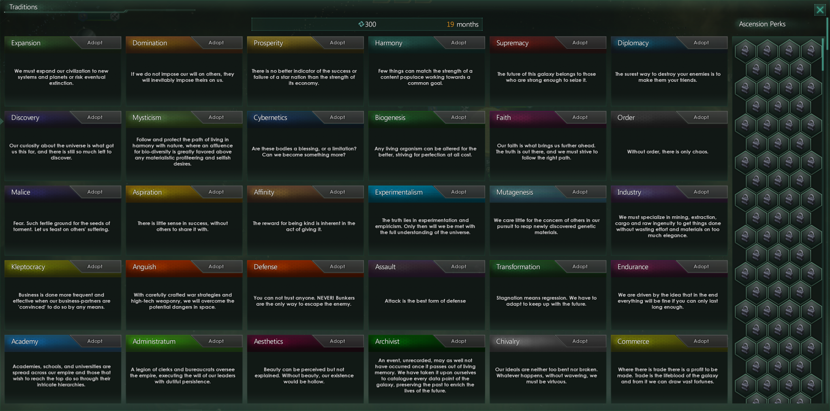
Task: Adopt the Biogenesis tradition
Action: (x=459, y=117)
